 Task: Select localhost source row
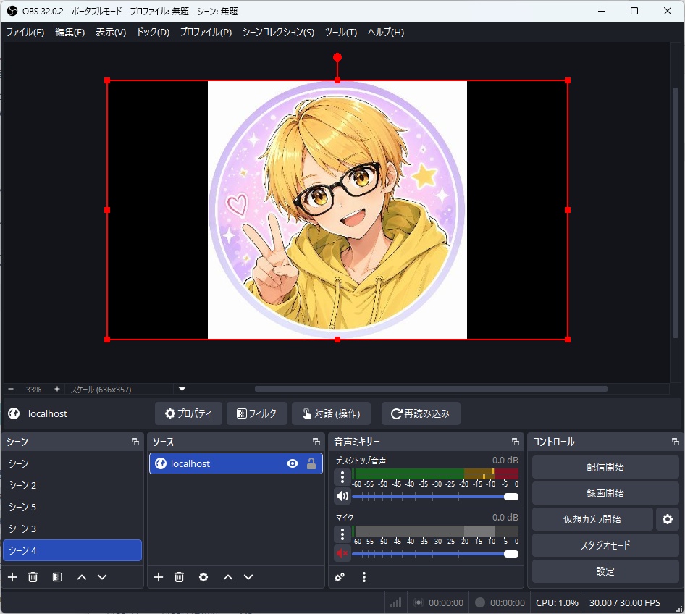[x=236, y=463]
